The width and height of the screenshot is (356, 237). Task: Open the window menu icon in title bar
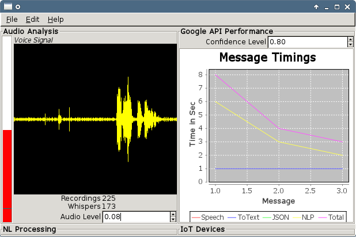[8, 7]
